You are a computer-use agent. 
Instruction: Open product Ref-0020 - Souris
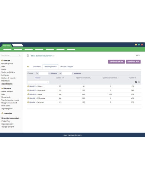(36, 94)
